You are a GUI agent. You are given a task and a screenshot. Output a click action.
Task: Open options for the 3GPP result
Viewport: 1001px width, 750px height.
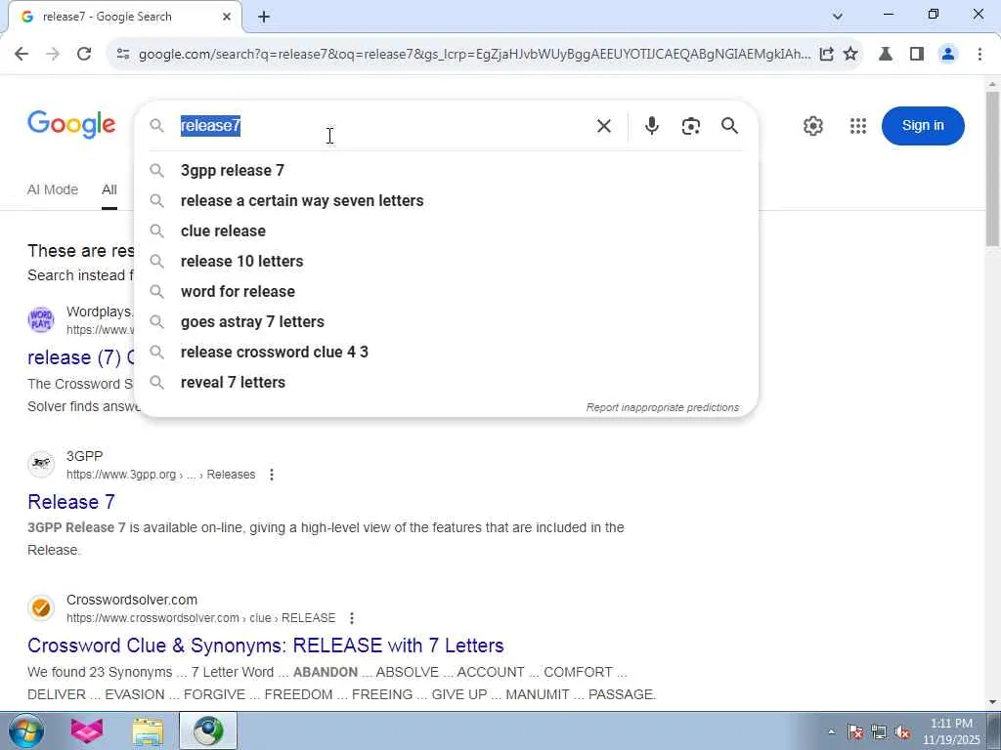pyautogui.click(x=272, y=475)
